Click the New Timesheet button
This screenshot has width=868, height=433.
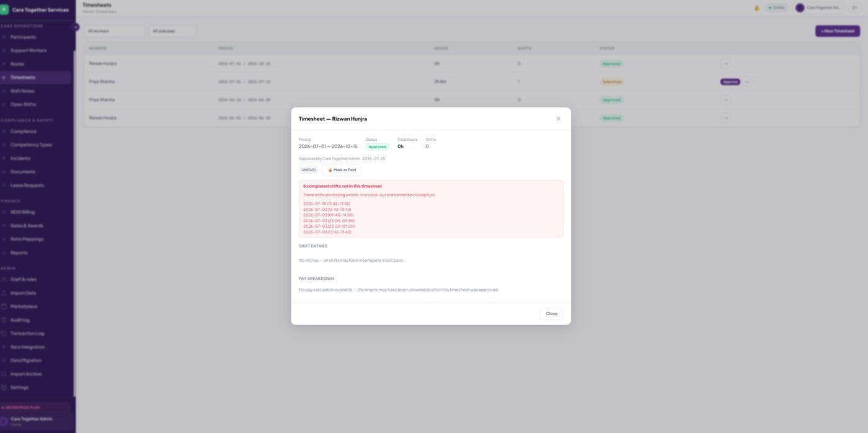[x=838, y=31]
